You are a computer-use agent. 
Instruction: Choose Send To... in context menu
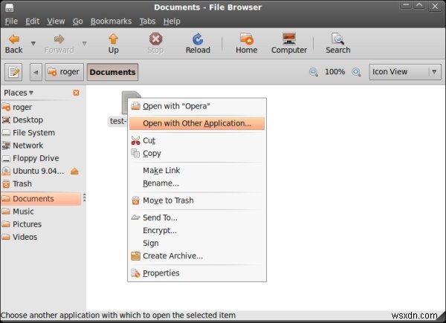197,218
